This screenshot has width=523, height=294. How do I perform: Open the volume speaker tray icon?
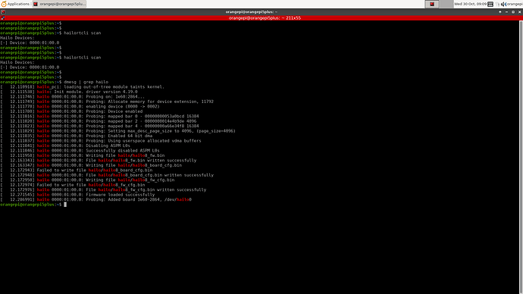(503, 4)
